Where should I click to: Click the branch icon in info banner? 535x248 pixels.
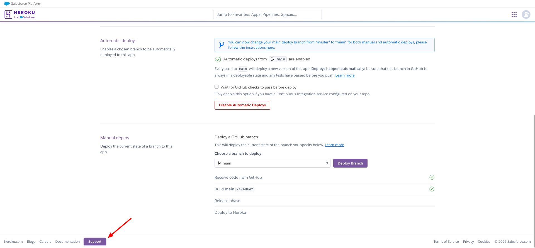point(222,45)
